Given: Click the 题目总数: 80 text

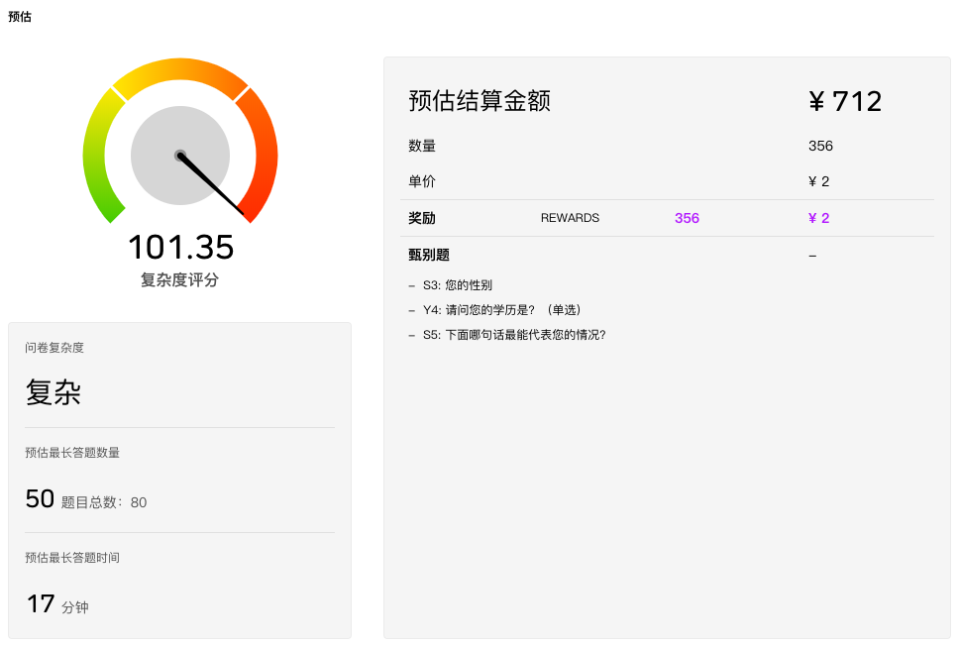Looking at the screenshot, I should 104,502.
